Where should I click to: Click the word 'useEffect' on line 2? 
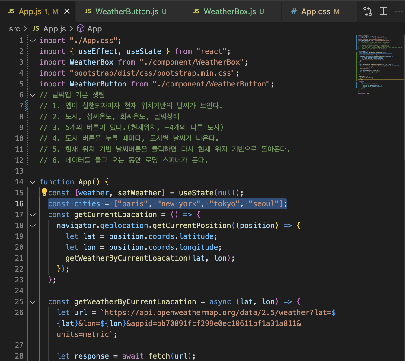[x=98, y=51]
